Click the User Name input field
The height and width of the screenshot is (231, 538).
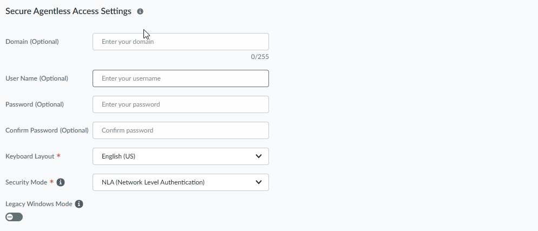click(180, 78)
